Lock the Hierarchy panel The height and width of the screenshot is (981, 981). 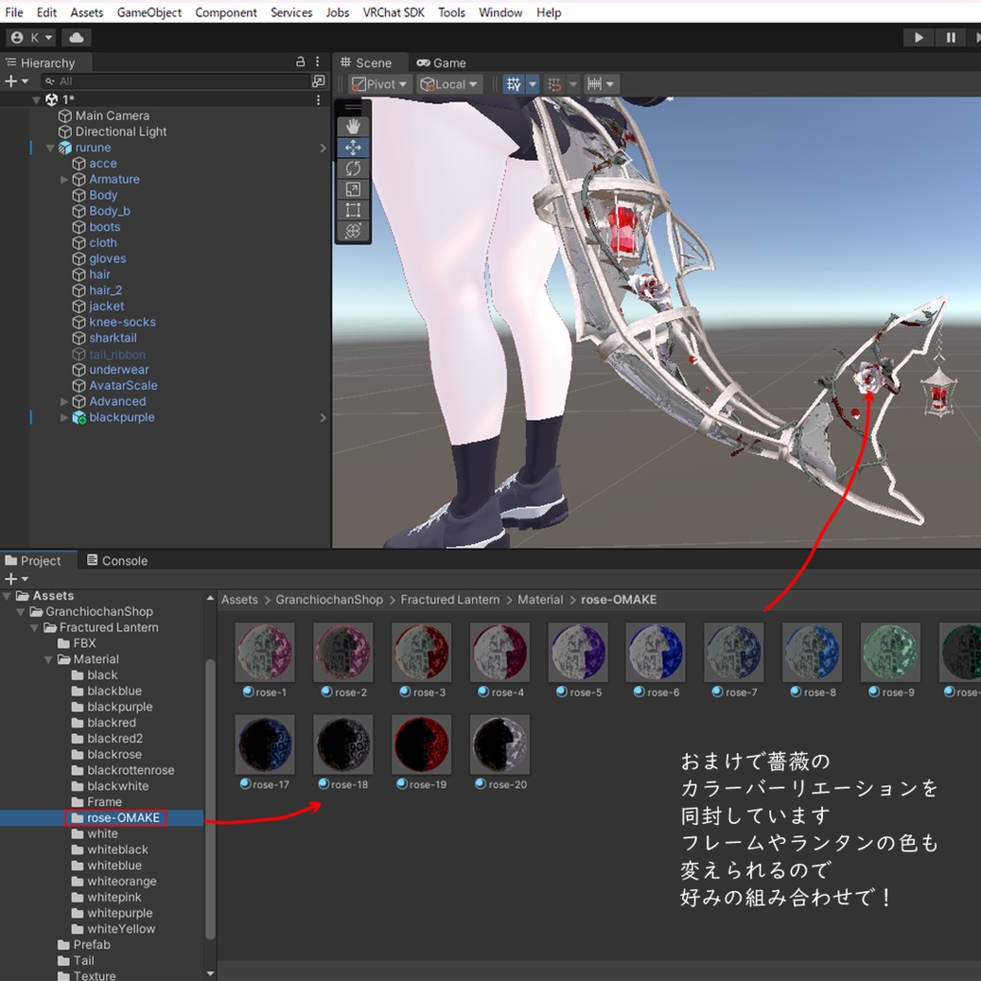pos(300,61)
